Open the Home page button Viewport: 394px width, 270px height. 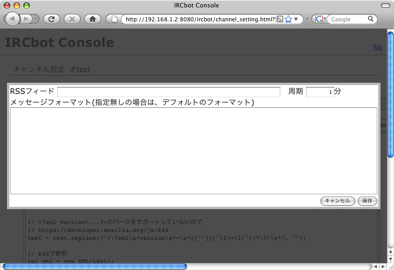click(93, 19)
